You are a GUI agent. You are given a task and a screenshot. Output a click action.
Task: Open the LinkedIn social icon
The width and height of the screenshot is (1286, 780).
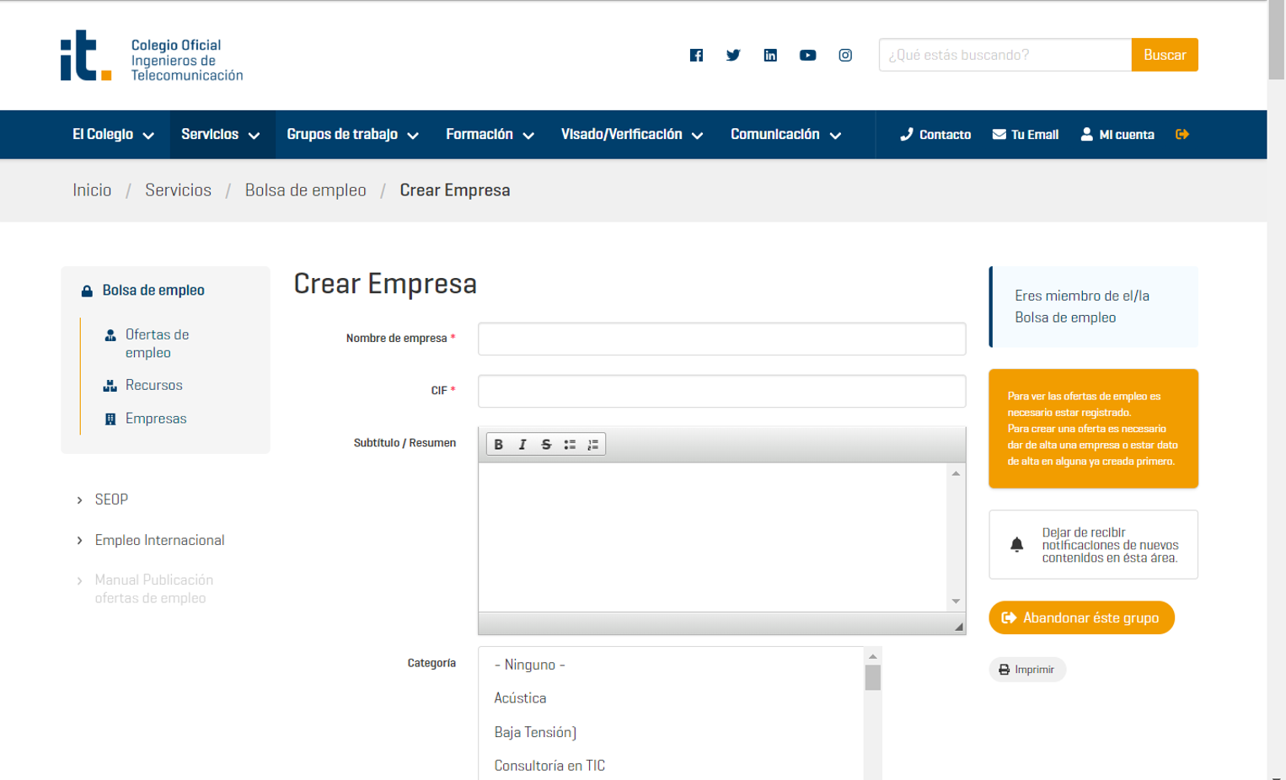(770, 56)
